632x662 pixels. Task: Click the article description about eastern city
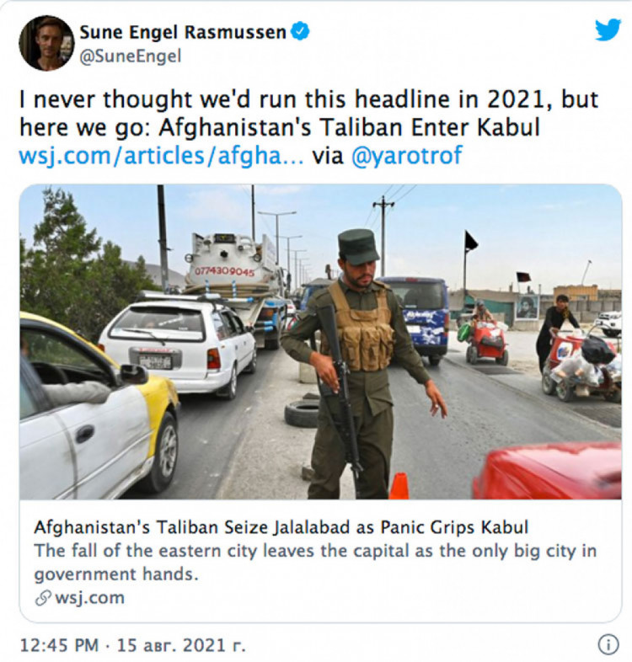315,563
